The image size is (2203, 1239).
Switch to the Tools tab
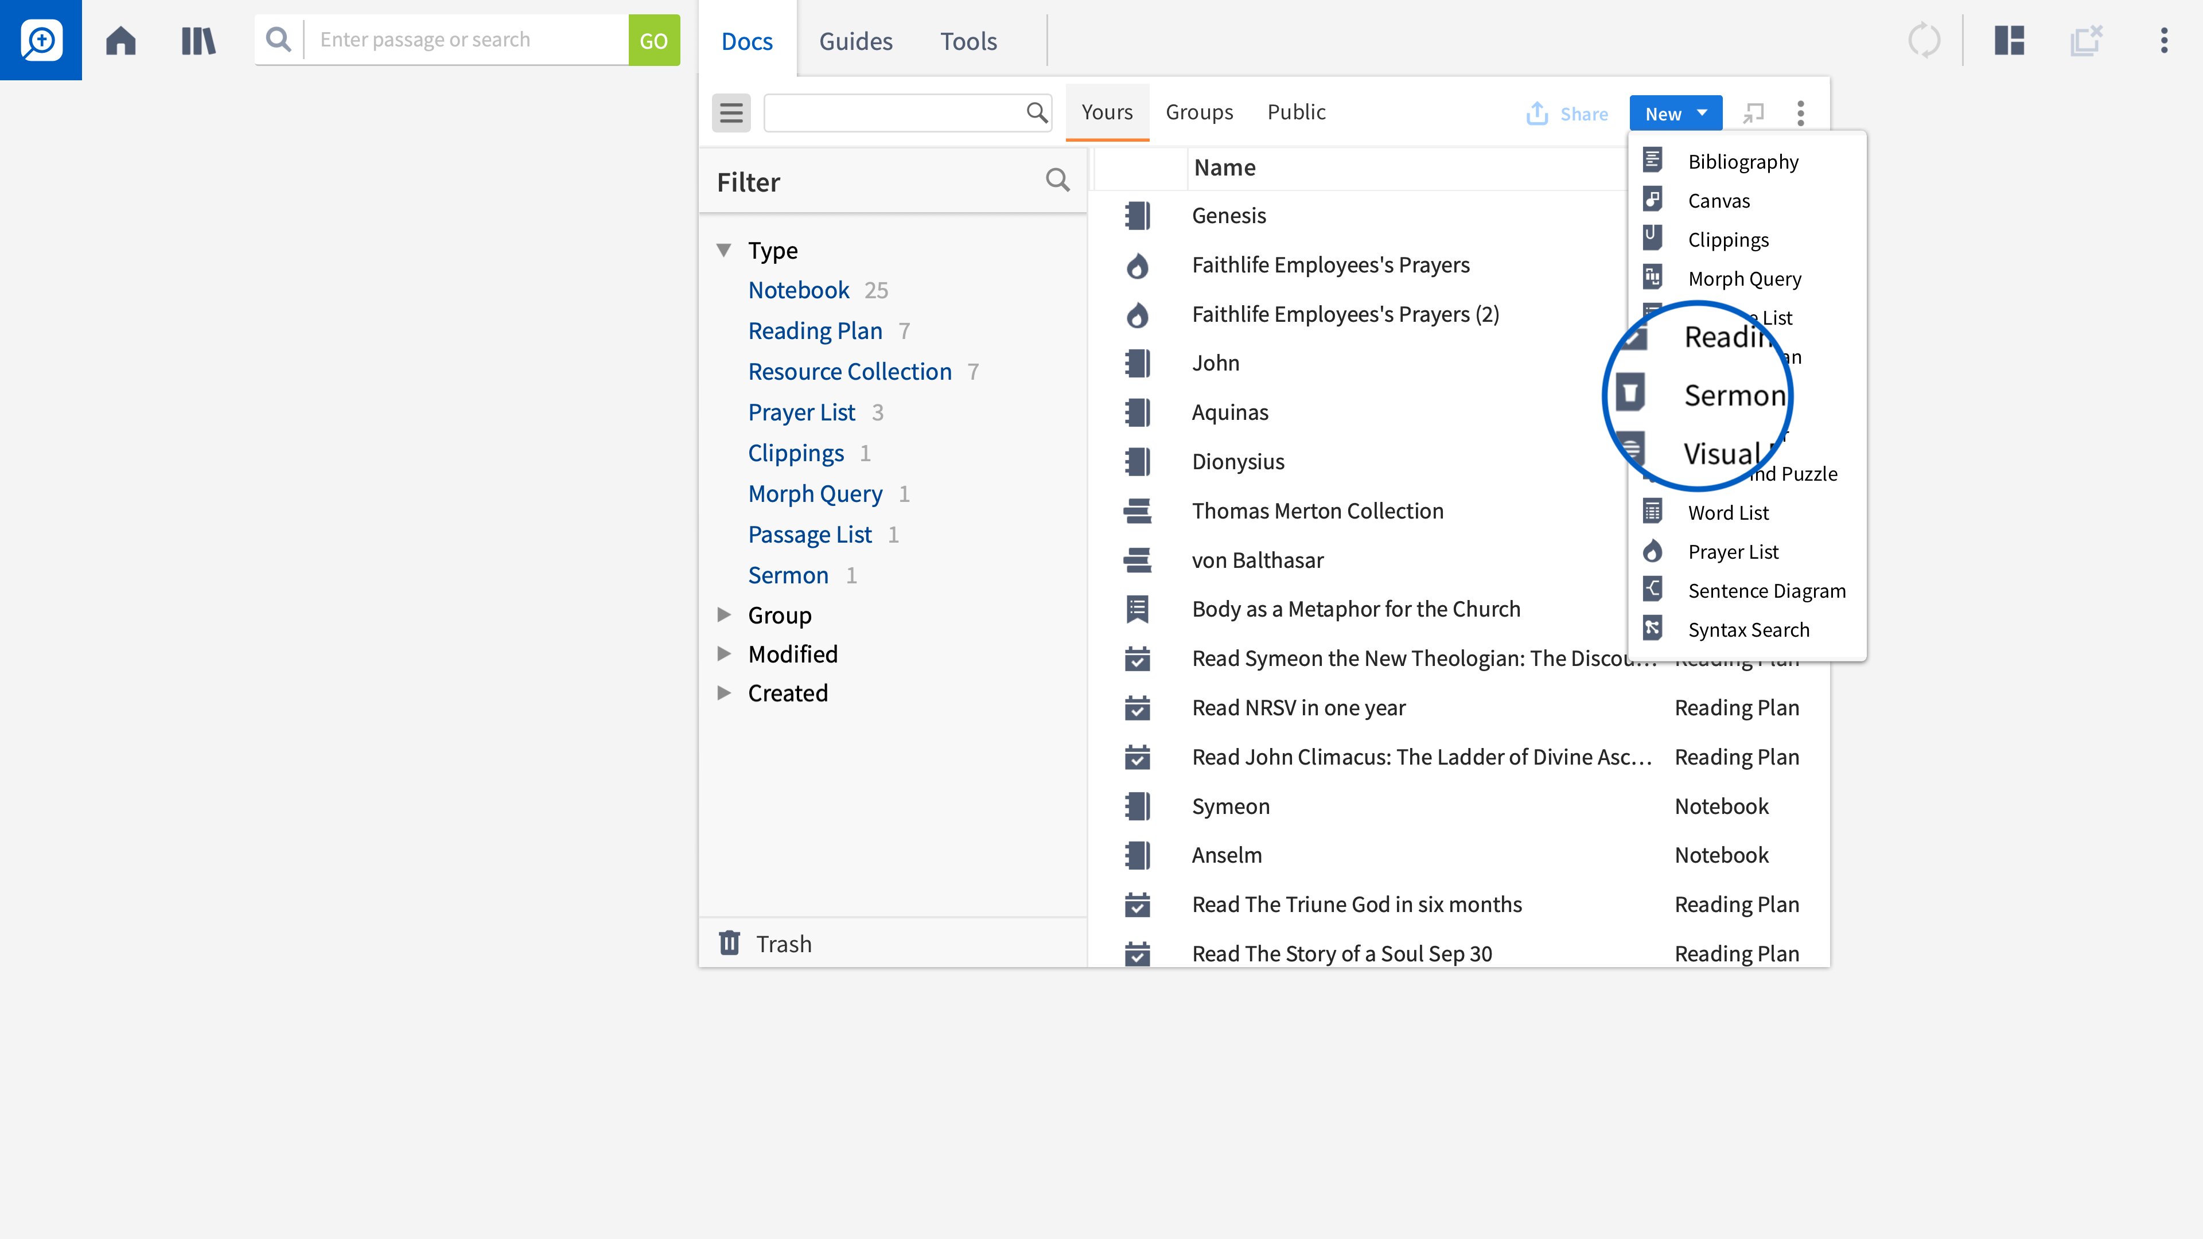968,41
